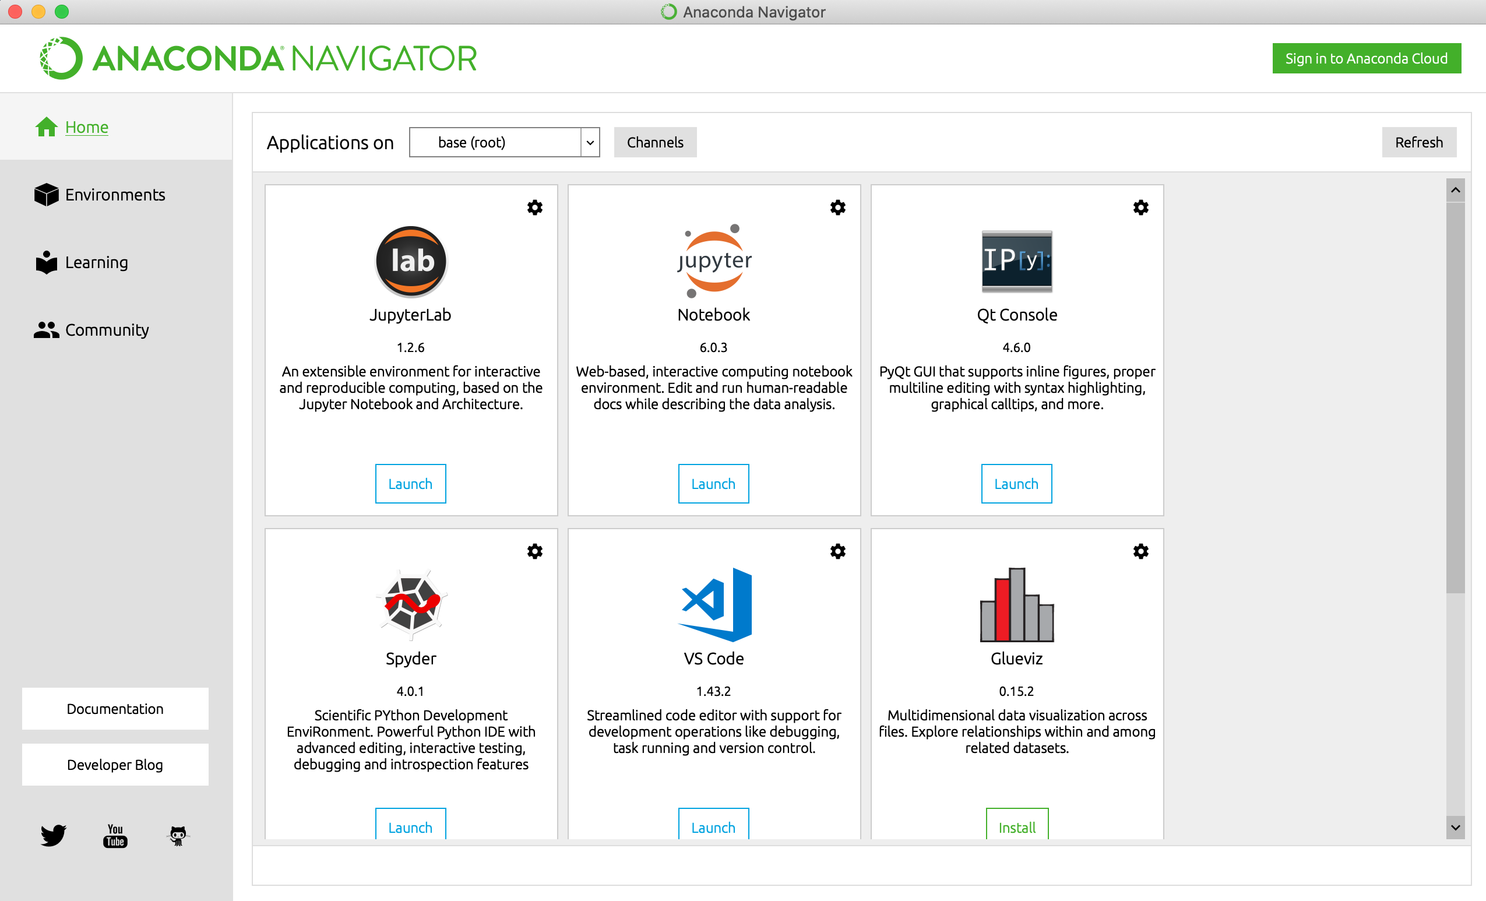Click the IPython Qt Console logo
This screenshot has width=1486, height=901.
pyautogui.click(x=1017, y=261)
